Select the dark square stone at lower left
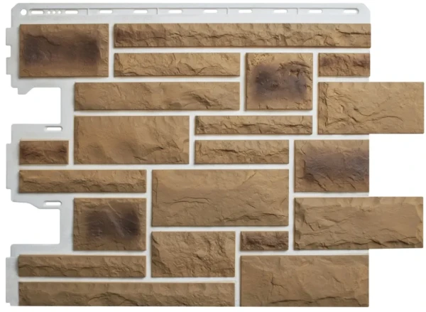This screenshot has height=312, width=426. click(109, 224)
